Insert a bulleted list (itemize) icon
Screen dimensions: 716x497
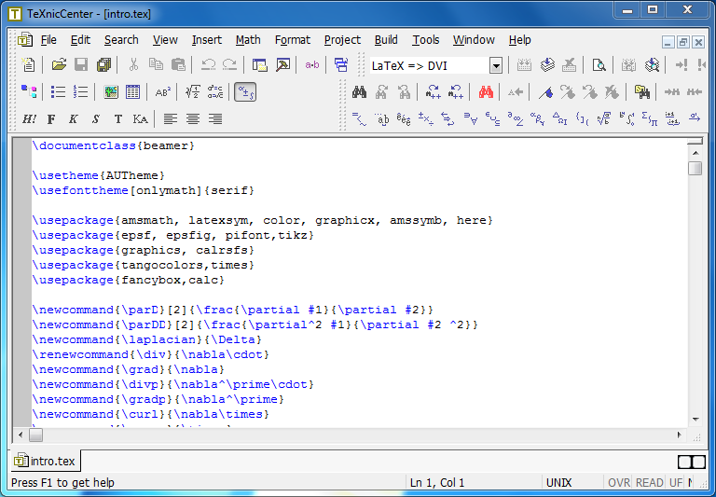(x=58, y=92)
